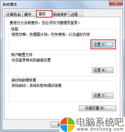
Task: Click the four-color windows logo watermark
Action: point(68,125)
